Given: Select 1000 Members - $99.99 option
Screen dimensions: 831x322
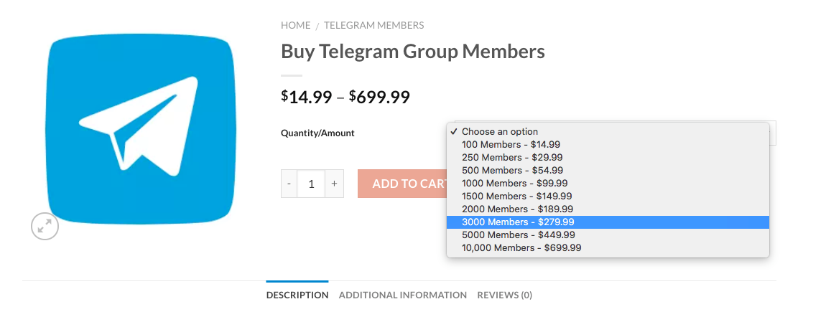Looking at the screenshot, I should coord(515,184).
